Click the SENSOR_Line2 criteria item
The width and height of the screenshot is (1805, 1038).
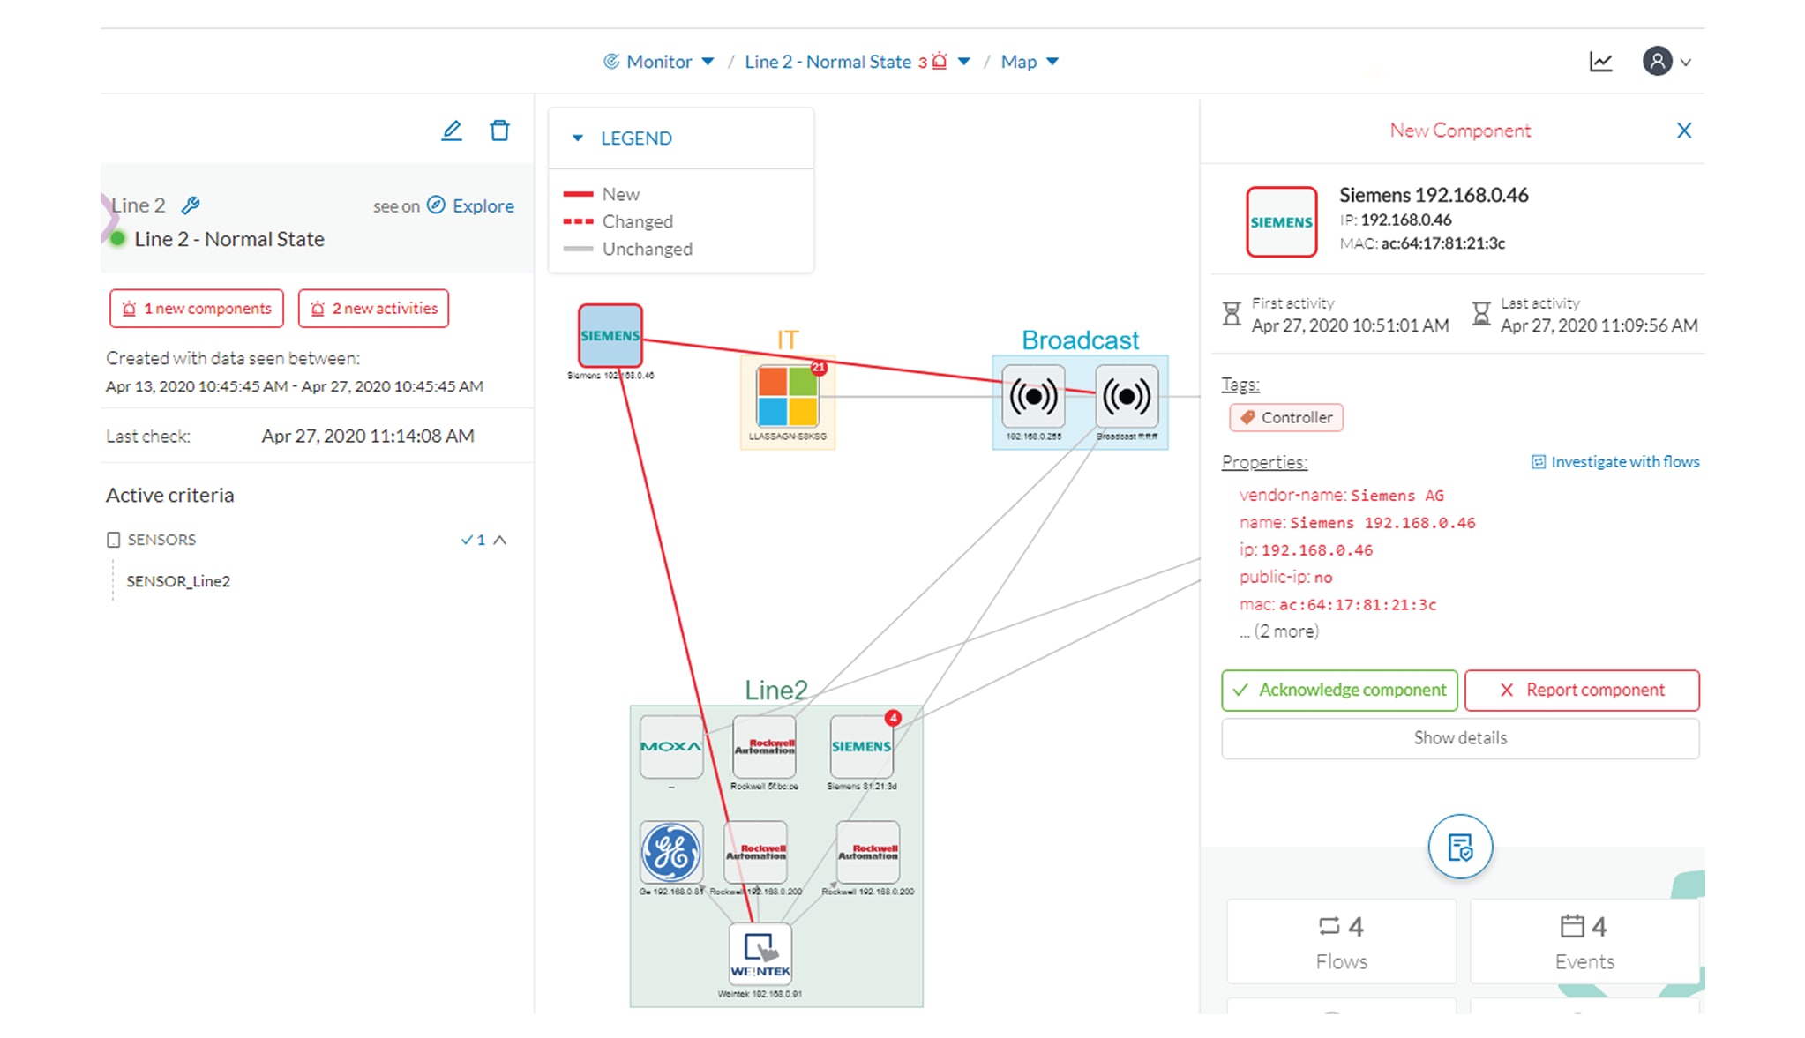click(x=178, y=581)
